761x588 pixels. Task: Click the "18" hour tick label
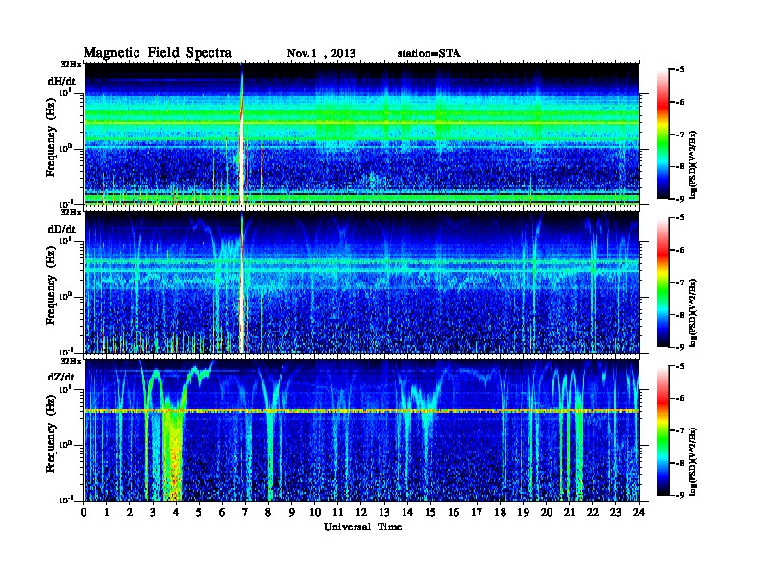500,512
